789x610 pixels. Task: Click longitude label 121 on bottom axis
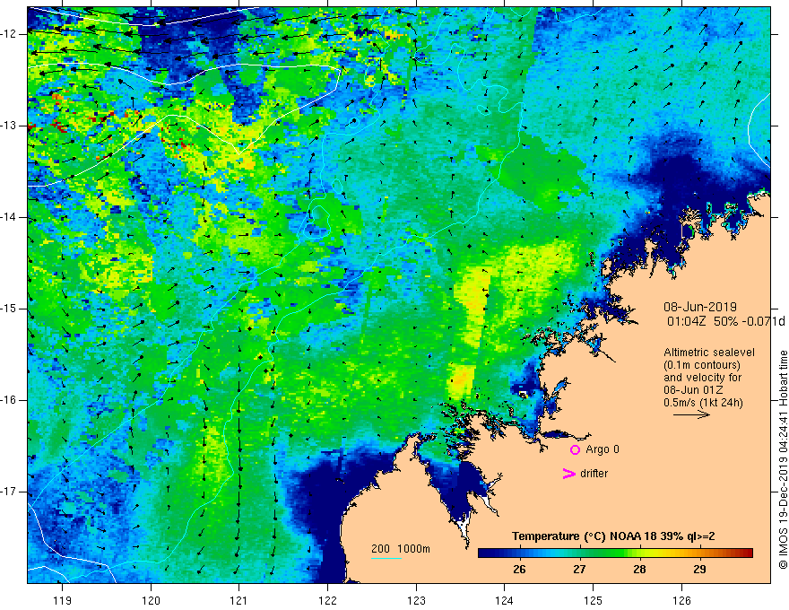[x=239, y=600]
